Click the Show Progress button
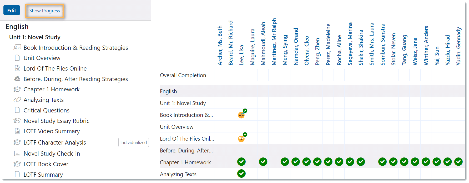The image size is (469, 183). pyautogui.click(x=44, y=11)
